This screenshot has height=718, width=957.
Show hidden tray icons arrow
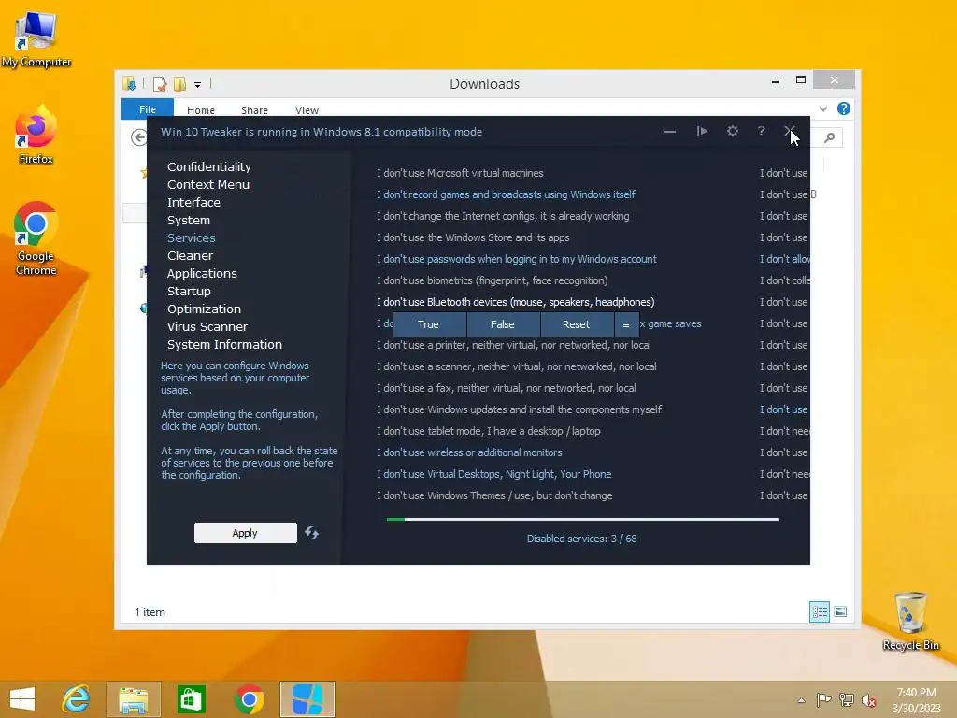(801, 700)
